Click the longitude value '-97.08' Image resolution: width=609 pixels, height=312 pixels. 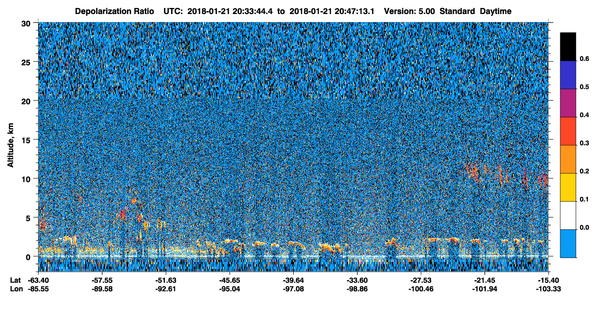pyautogui.click(x=293, y=289)
